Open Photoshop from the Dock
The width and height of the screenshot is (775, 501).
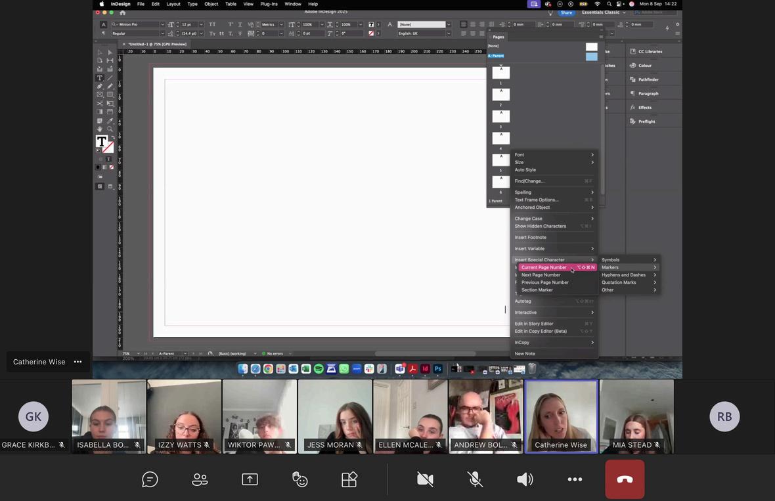(x=437, y=368)
